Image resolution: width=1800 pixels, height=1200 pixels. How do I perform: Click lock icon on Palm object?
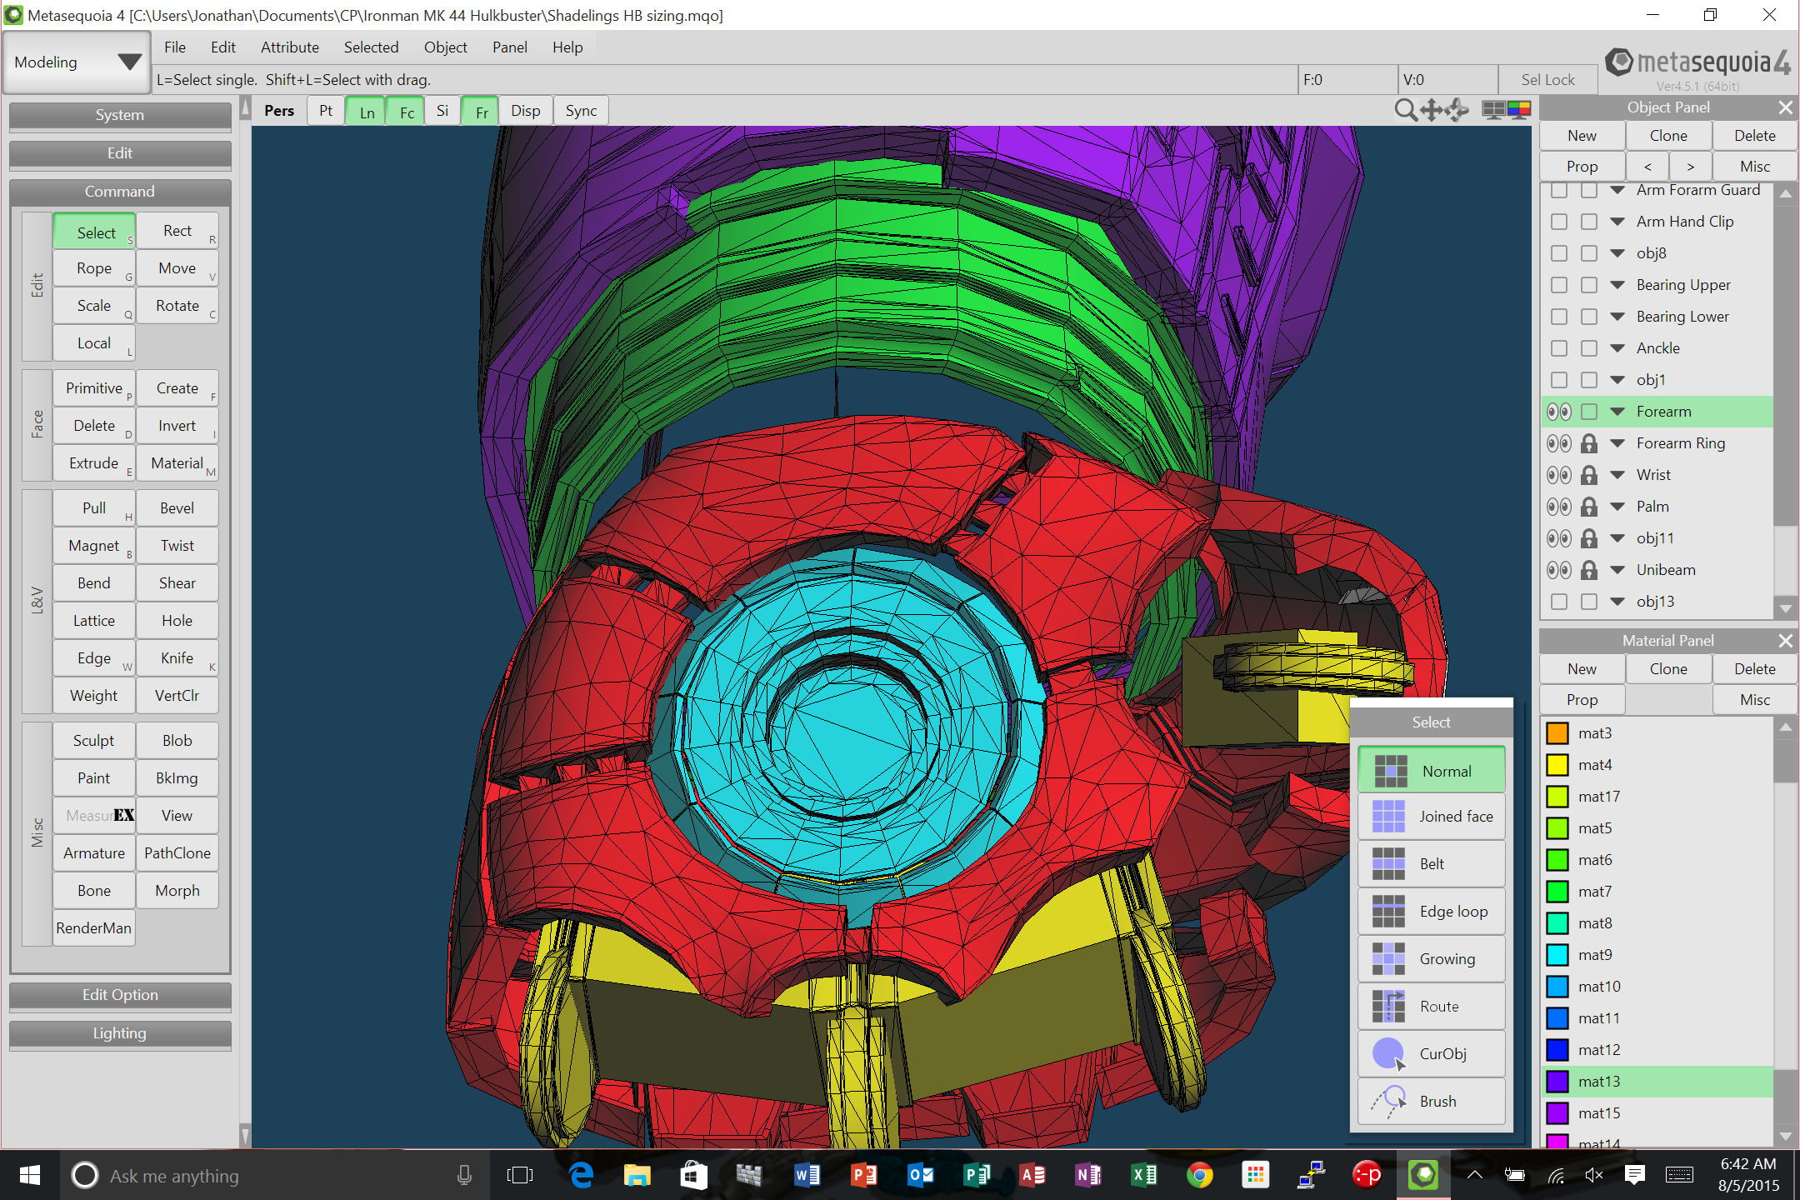(1589, 507)
